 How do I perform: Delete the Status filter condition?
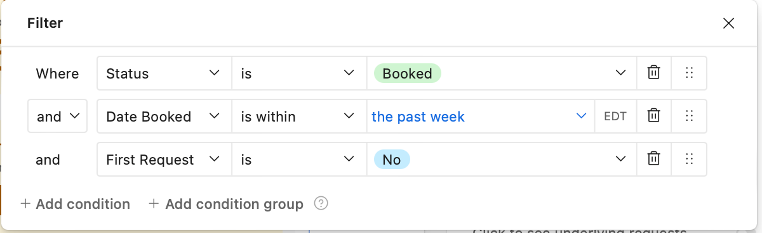[x=653, y=73]
